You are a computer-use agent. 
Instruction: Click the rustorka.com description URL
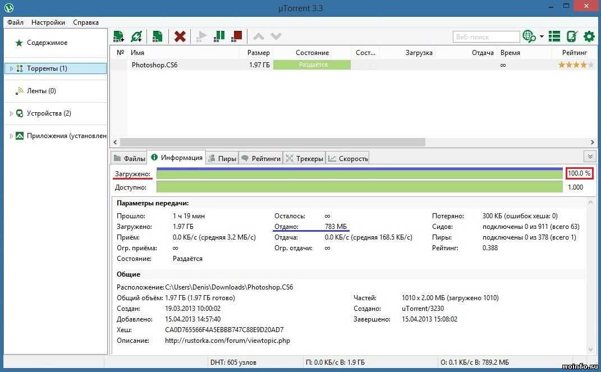(227, 341)
